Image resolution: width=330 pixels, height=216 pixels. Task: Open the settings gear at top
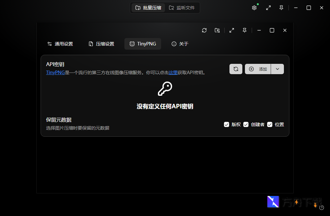pyautogui.click(x=254, y=7)
